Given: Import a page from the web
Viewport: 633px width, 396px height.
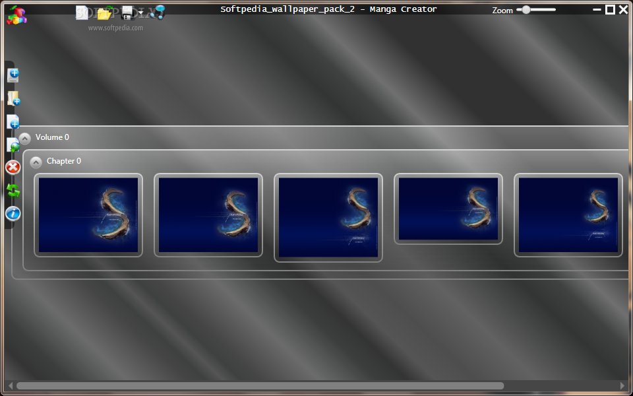Looking at the screenshot, I should click(x=13, y=145).
